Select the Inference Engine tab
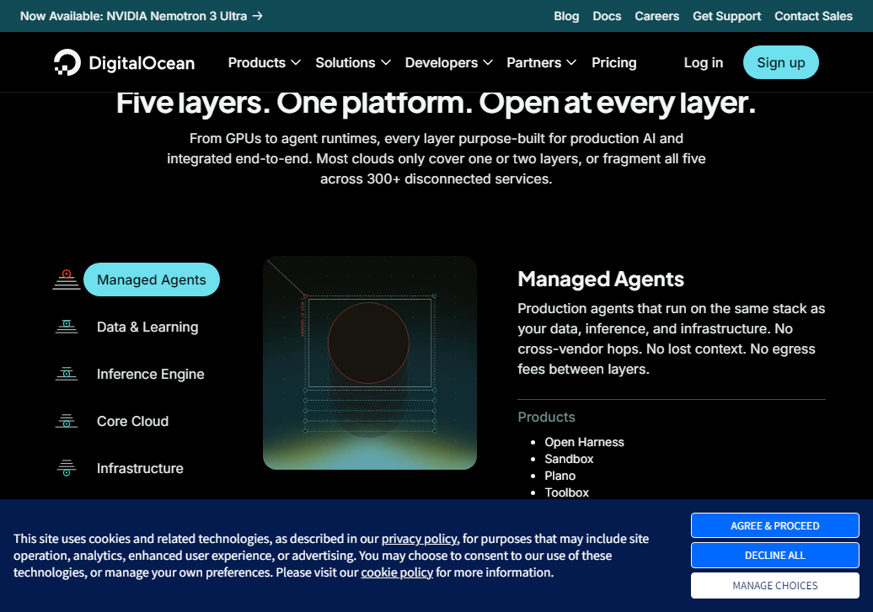Image resolution: width=873 pixels, height=612 pixels. (x=150, y=374)
